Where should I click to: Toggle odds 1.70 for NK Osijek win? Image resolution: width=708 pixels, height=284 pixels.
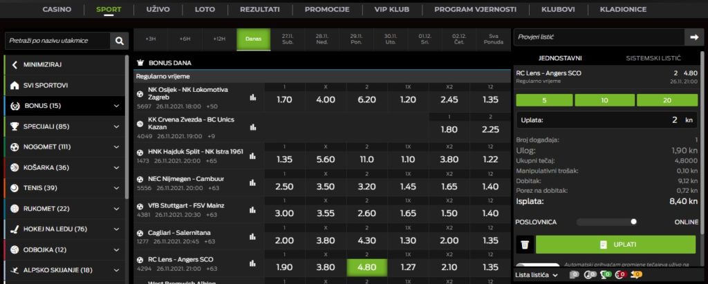284,99
